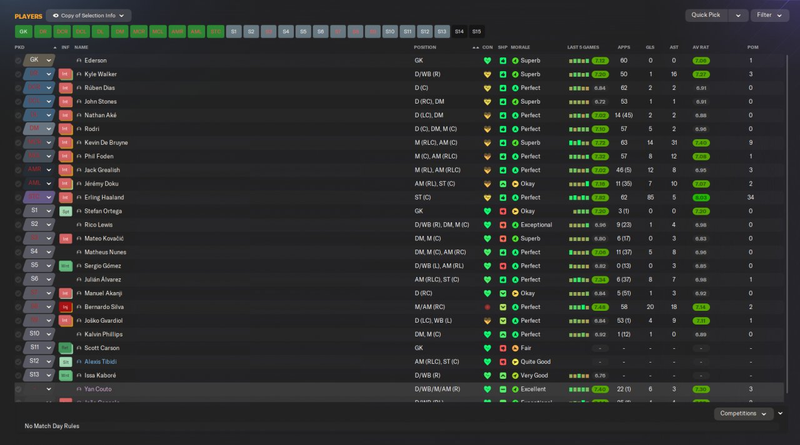
Task: Toggle the picked checkmark for Phil Foden
Action: coord(18,157)
